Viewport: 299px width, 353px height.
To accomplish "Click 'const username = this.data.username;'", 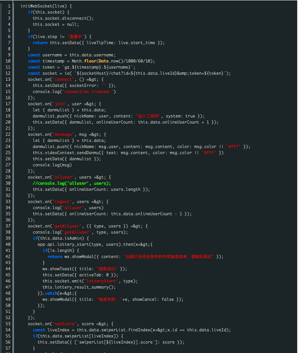I will point(72,55).
